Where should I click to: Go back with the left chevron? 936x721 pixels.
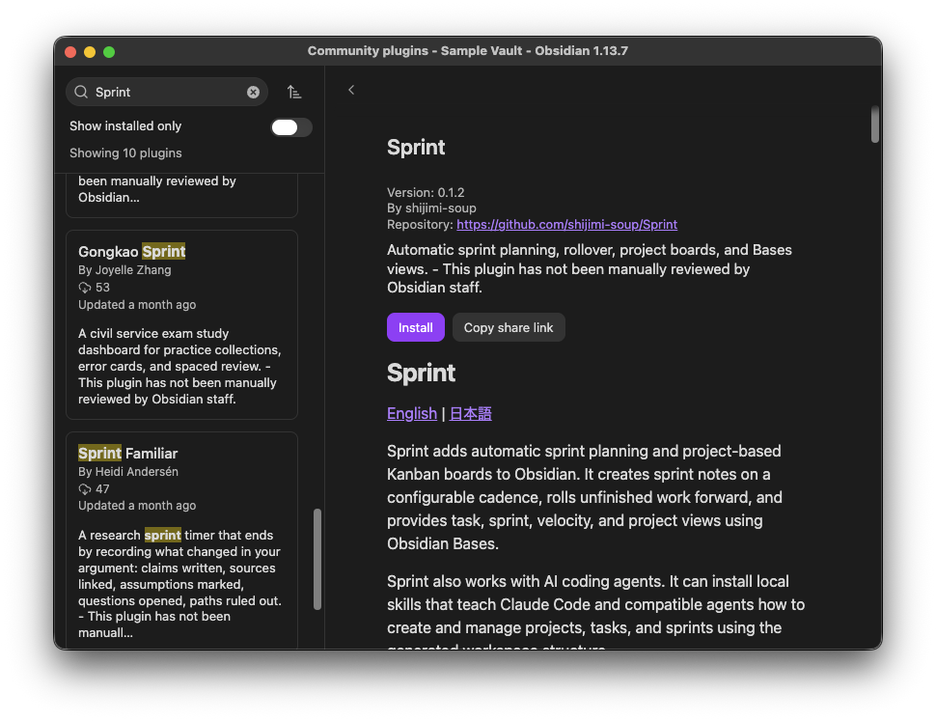351,90
